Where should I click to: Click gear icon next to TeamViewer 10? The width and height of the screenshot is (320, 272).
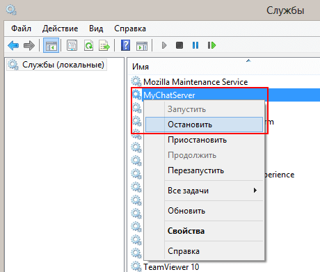tap(136, 266)
